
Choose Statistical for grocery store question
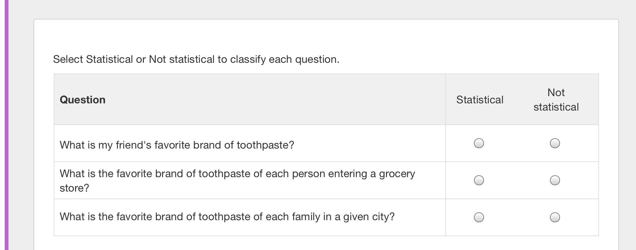point(479,180)
